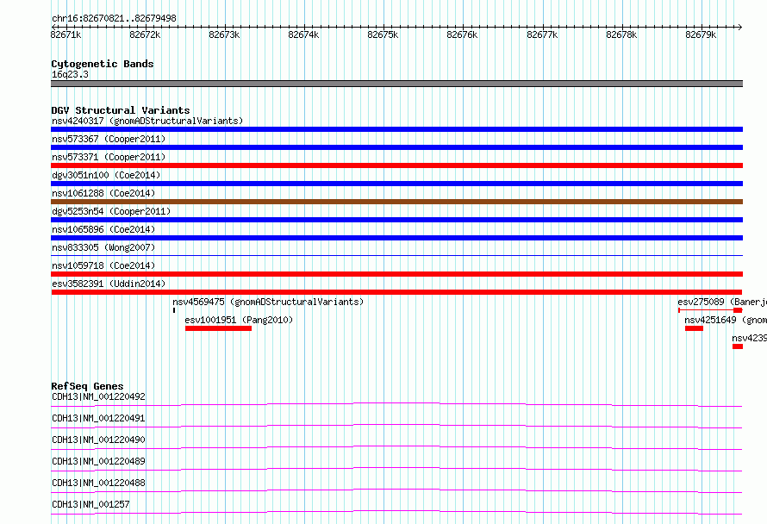Click CDH13|NM_001220491 transcript label
The width and height of the screenshot is (767, 524).
(98, 418)
